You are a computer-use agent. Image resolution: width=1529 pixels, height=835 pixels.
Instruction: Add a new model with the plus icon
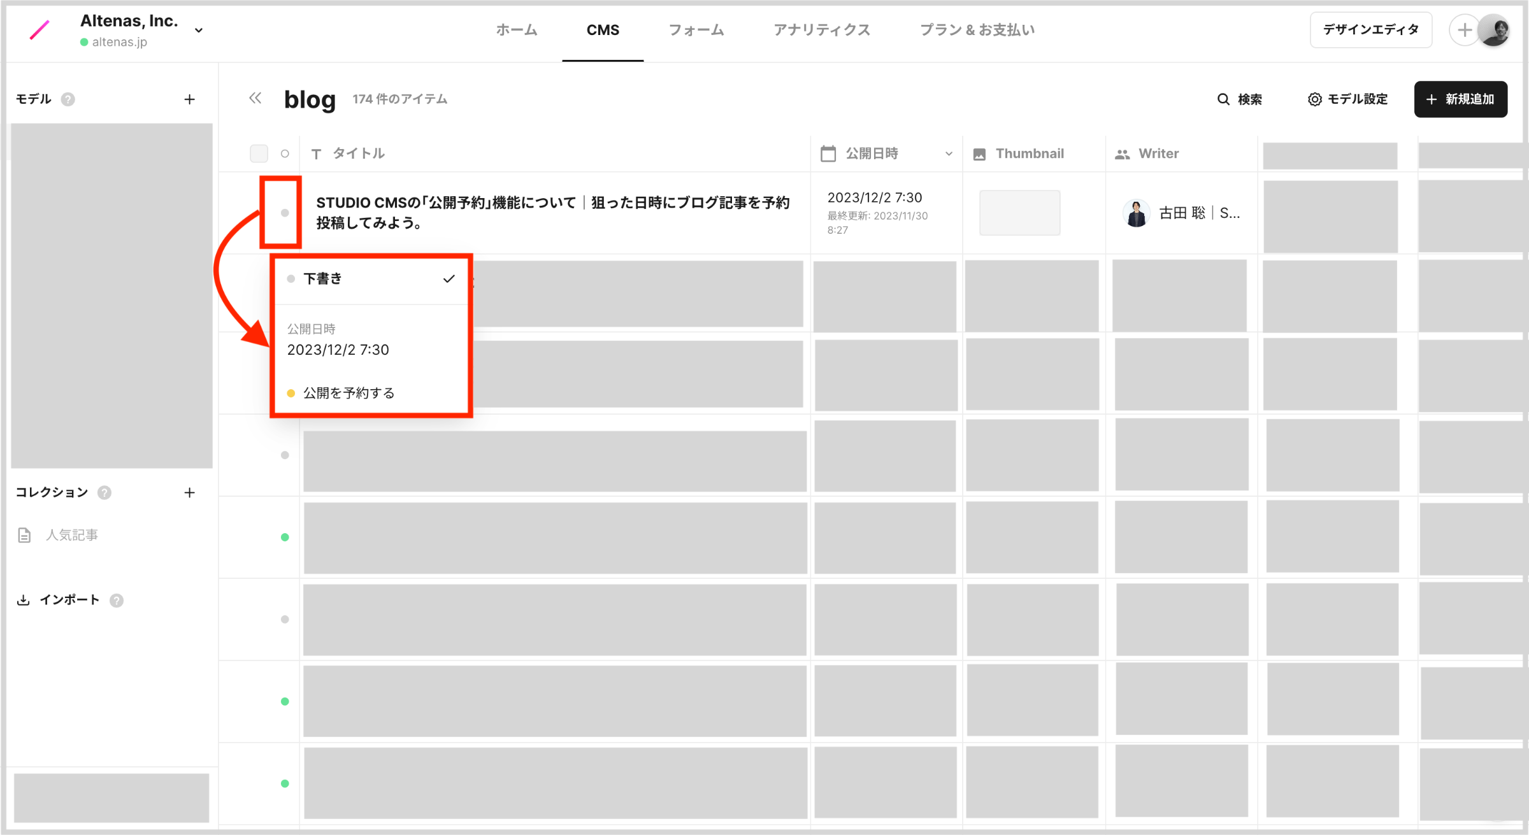189,99
